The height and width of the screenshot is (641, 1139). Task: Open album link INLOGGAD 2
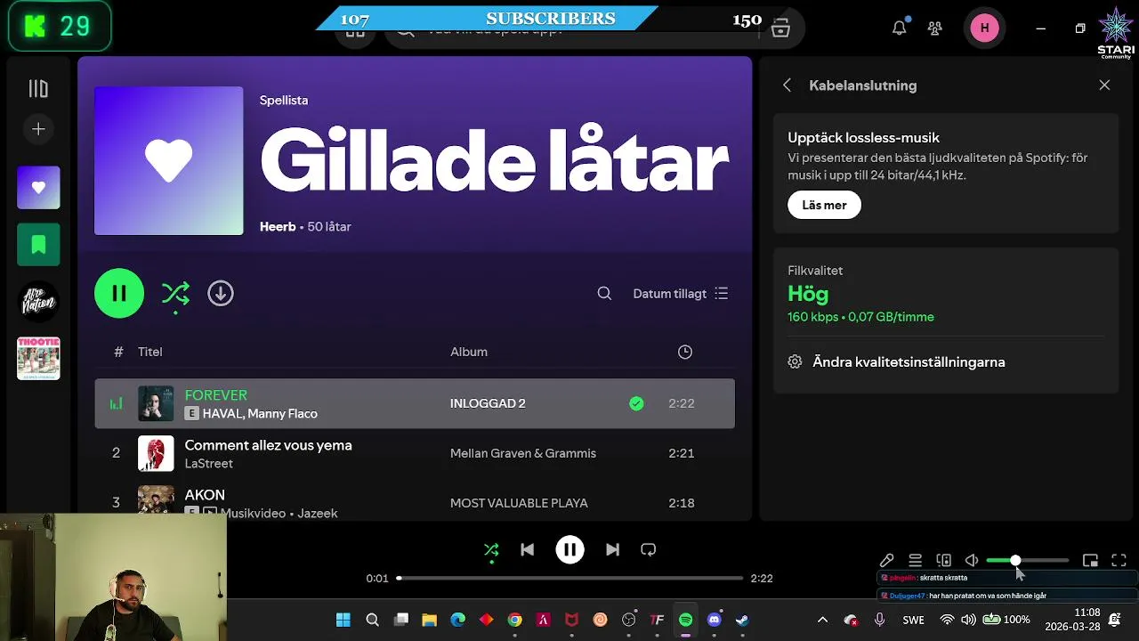[x=488, y=403]
